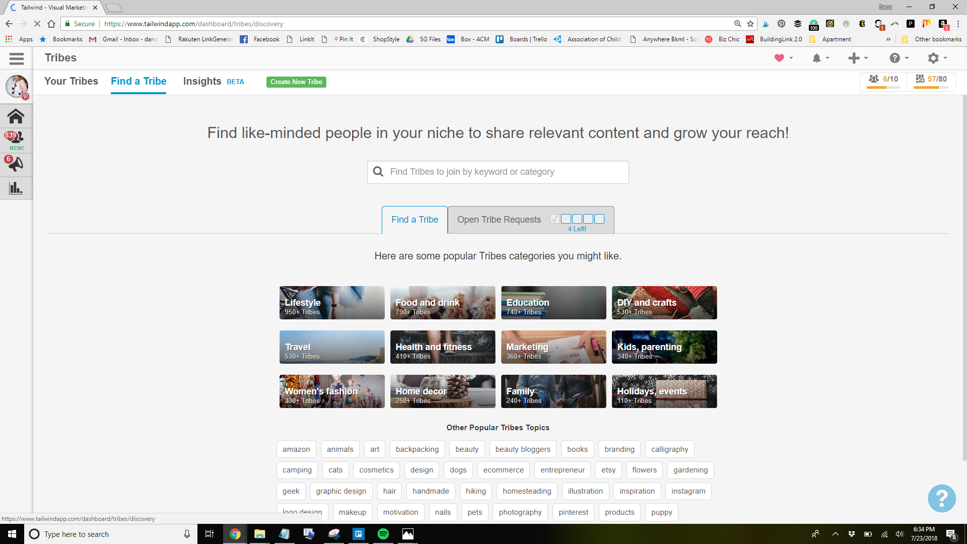Screen dimensions: 967x544
Task: Open the settings gear icon
Action: click(x=933, y=58)
